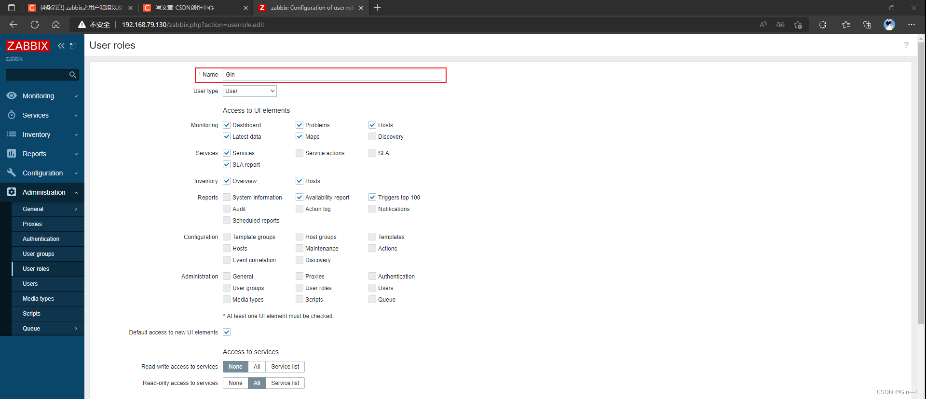Expand the Monitoring menu chevron

76,96
